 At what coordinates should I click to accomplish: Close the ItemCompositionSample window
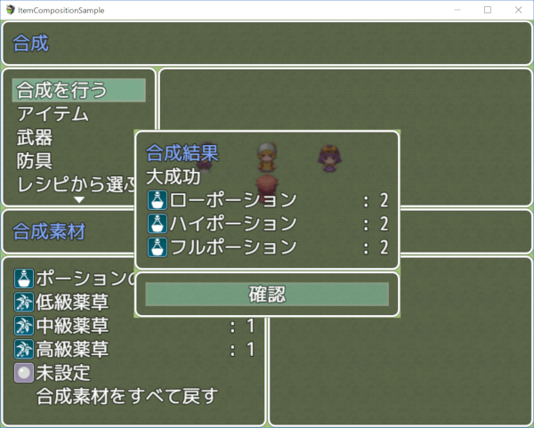pos(518,10)
